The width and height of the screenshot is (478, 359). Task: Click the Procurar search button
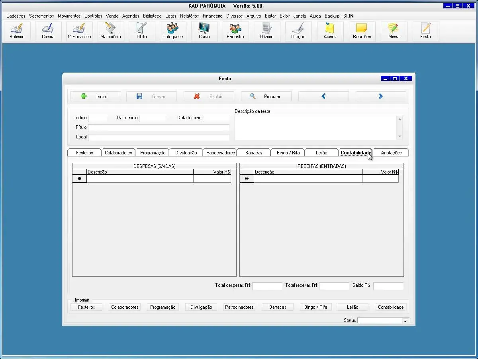coord(266,97)
